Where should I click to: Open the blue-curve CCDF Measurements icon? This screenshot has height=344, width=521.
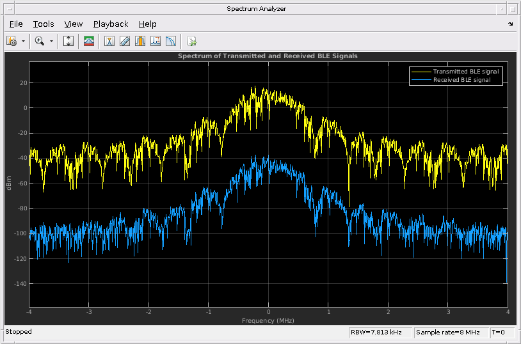171,41
